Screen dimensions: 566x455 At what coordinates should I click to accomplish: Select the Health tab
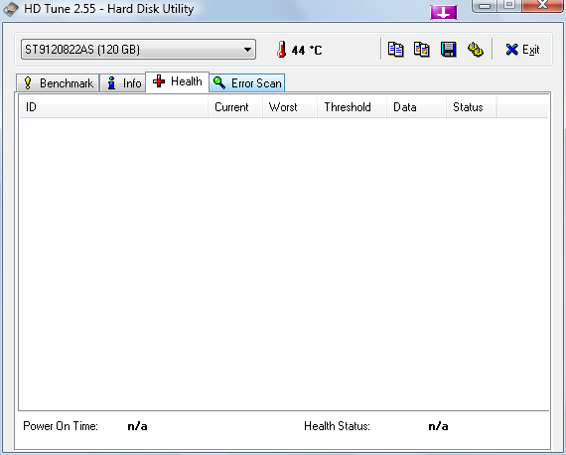click(177, 81)
